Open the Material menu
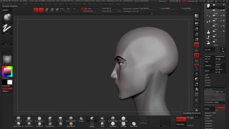Viewport: 229px width, 129px height. point(61,4)
